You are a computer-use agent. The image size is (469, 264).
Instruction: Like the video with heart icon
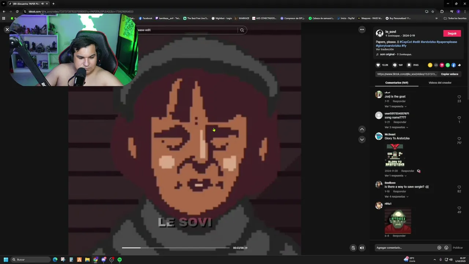378,65
